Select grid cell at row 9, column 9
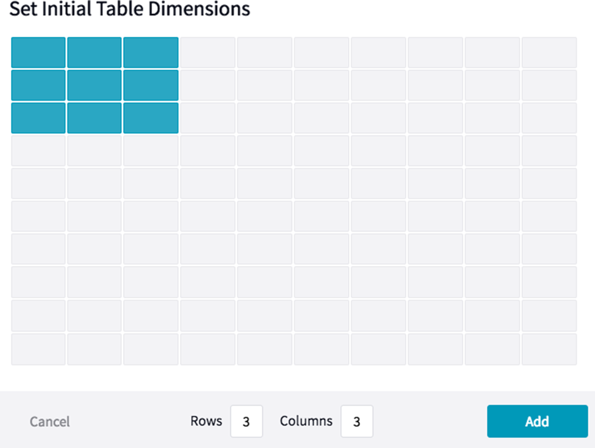Screen dimensions: 595x448 (492, 315)
